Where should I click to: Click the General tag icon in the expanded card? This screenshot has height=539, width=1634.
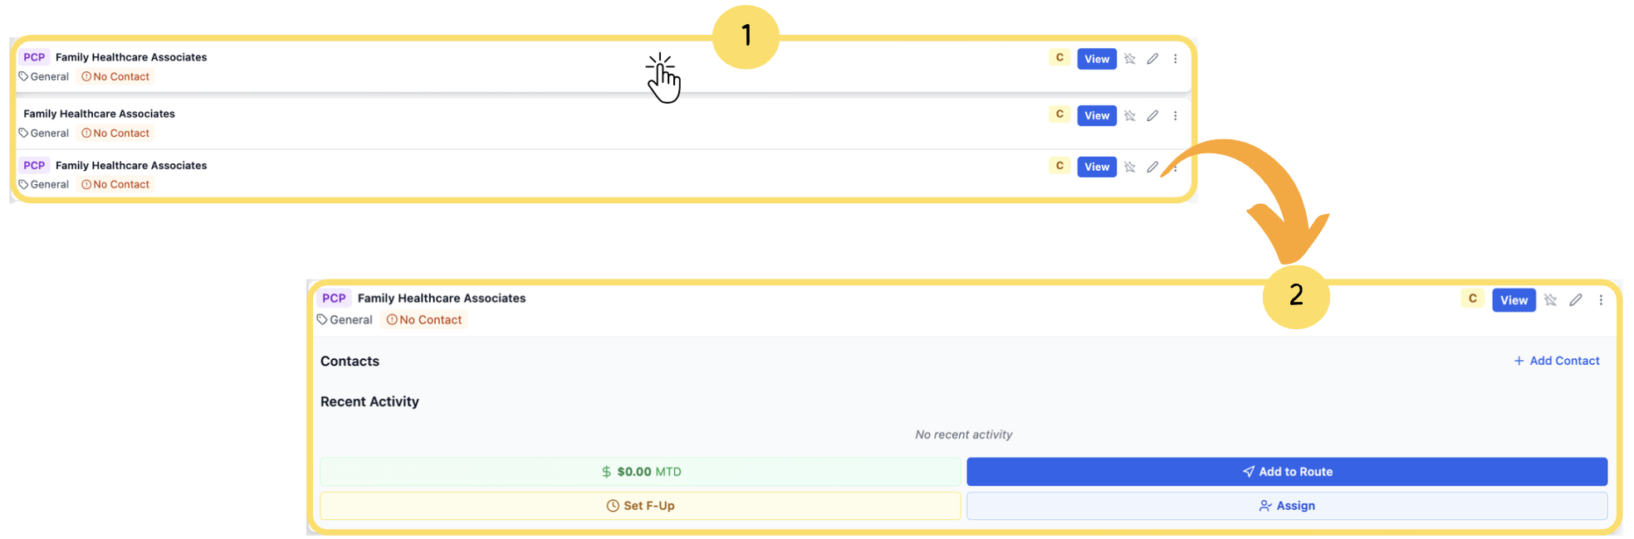[x=322, y=319]
